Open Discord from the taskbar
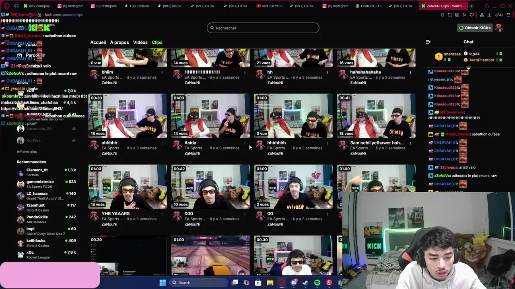Image resolution: width=515 pixels, height=289 pixels. point(294,283)
